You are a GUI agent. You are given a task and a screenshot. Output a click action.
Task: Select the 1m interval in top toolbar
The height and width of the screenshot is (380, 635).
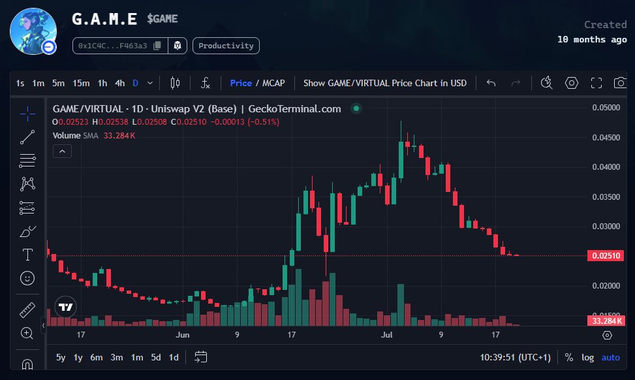pyautogui.click(x=38, y=83)
